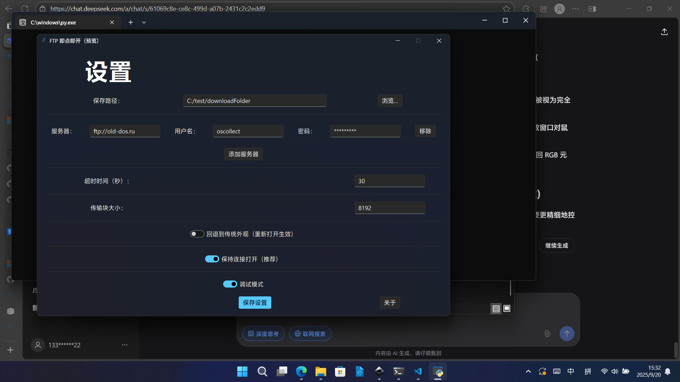Click the 添加服务器 add server button
Viewport: 680px width, 382px height.
tap(243, 154)
